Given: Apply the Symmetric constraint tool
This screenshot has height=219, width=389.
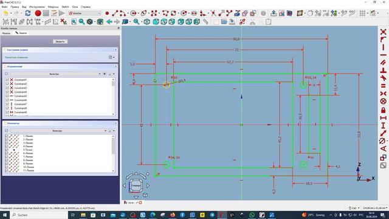Looking at the screenshot, I should [x=384, y=93].
